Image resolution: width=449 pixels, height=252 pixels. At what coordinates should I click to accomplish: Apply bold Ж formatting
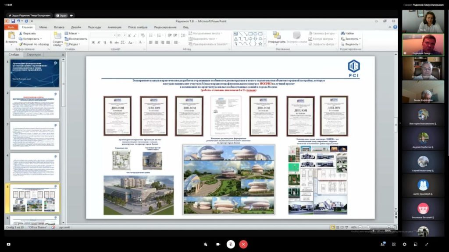pyautogui.click(x=93, y=42)
